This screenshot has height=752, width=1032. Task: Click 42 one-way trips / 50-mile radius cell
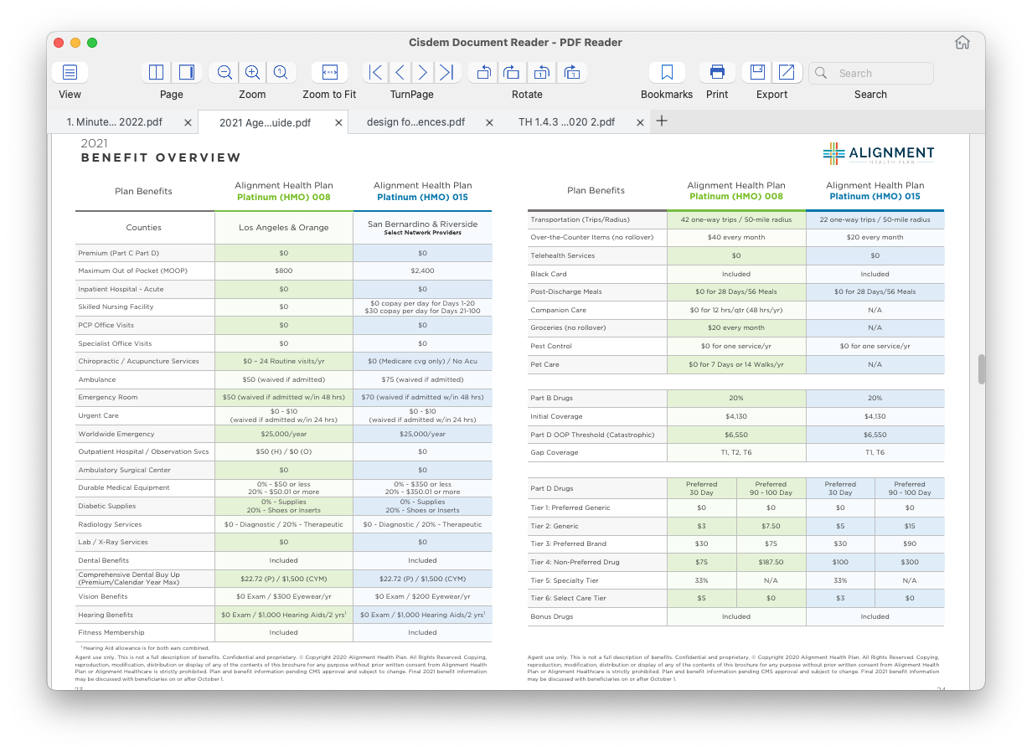click(736, 219)
